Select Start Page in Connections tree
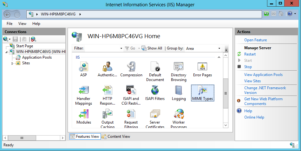Viewport: 301px width, 151px height. pyautogui.click(x=24, y=46)
